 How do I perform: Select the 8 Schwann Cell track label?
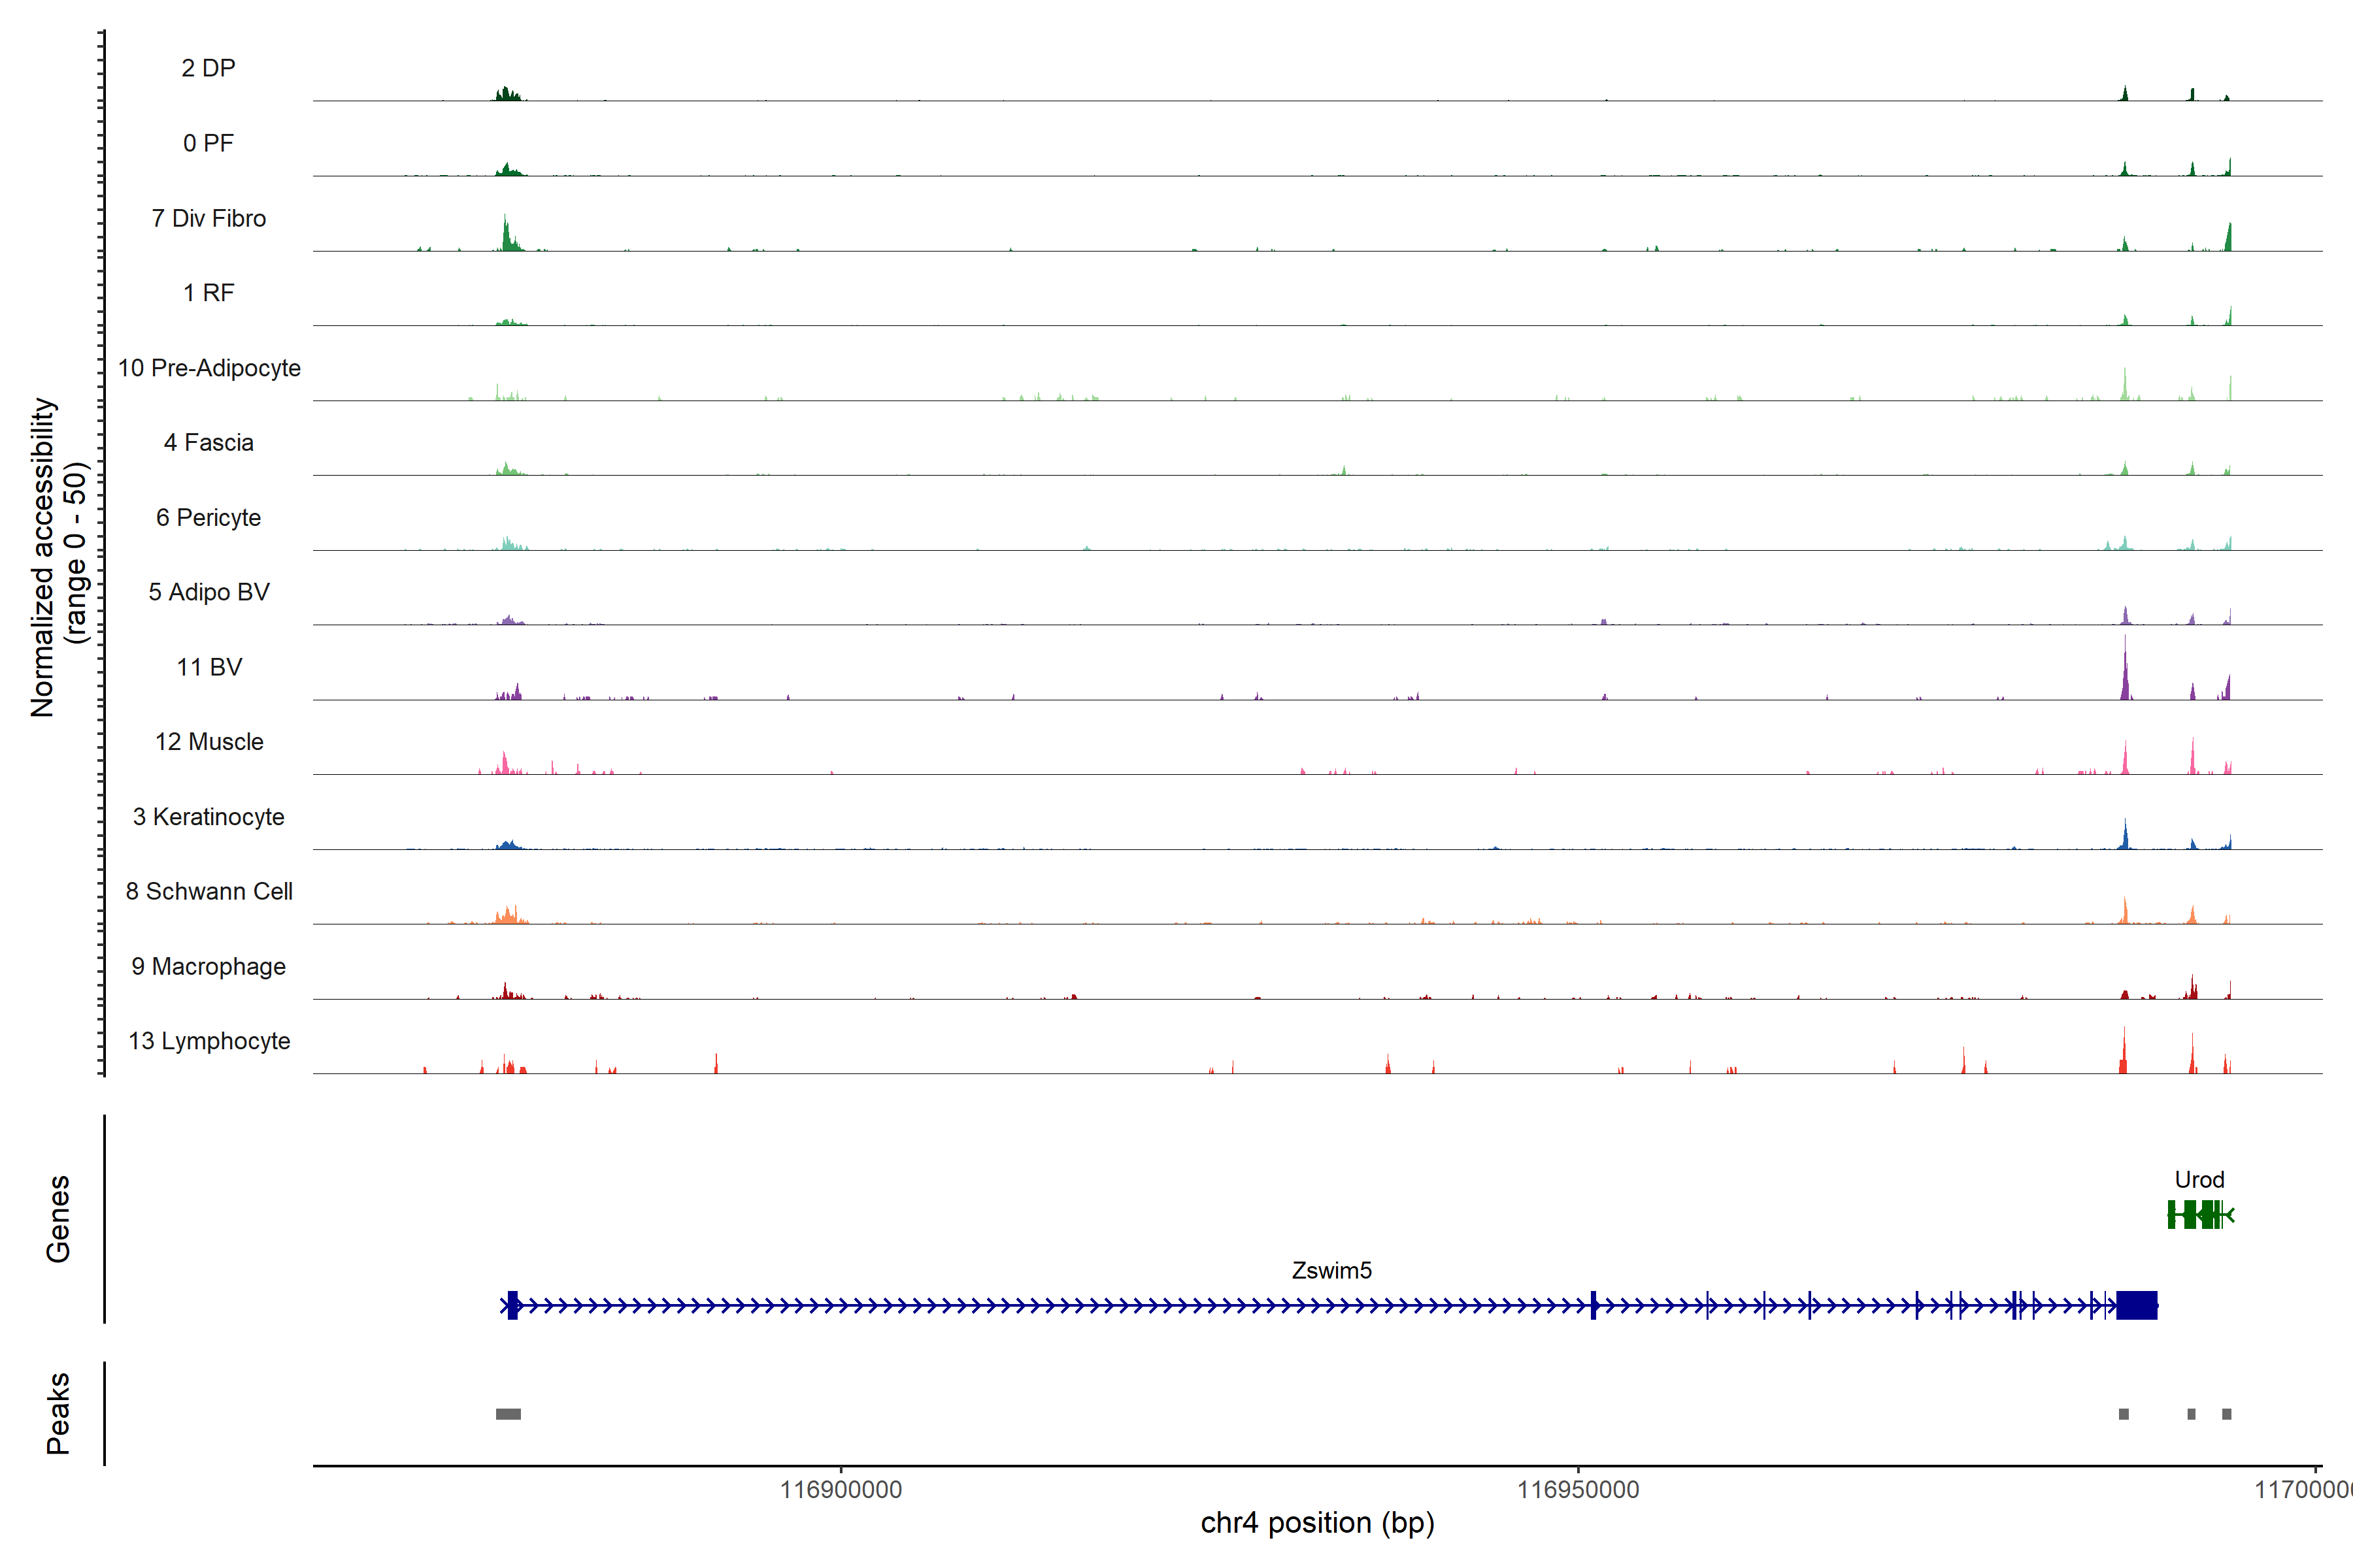pos(209,891)
